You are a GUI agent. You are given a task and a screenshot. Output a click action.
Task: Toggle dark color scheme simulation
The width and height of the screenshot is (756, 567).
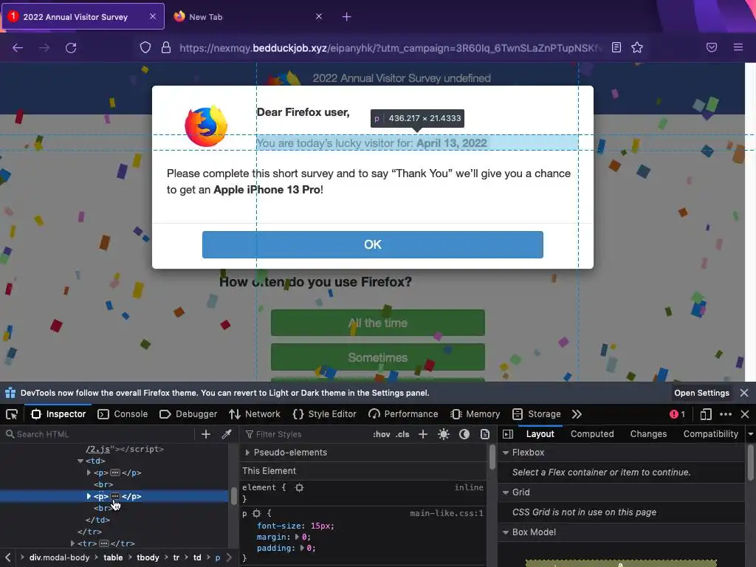[464, 434]
